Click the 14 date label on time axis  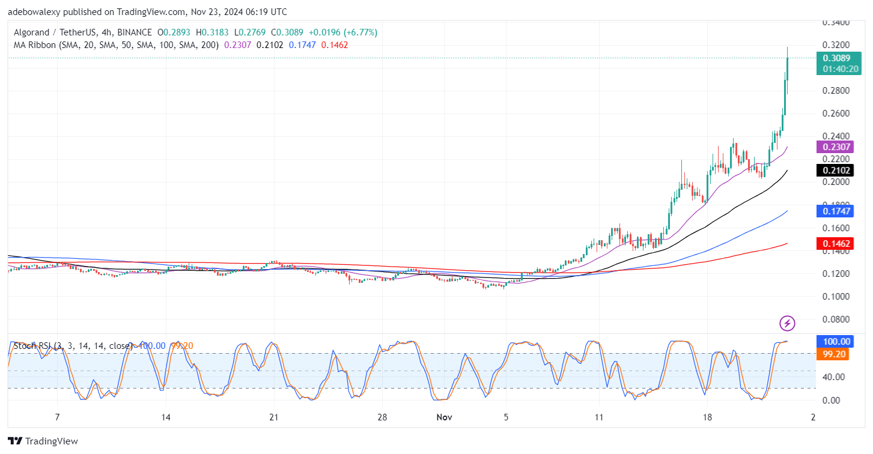[166, 417]
